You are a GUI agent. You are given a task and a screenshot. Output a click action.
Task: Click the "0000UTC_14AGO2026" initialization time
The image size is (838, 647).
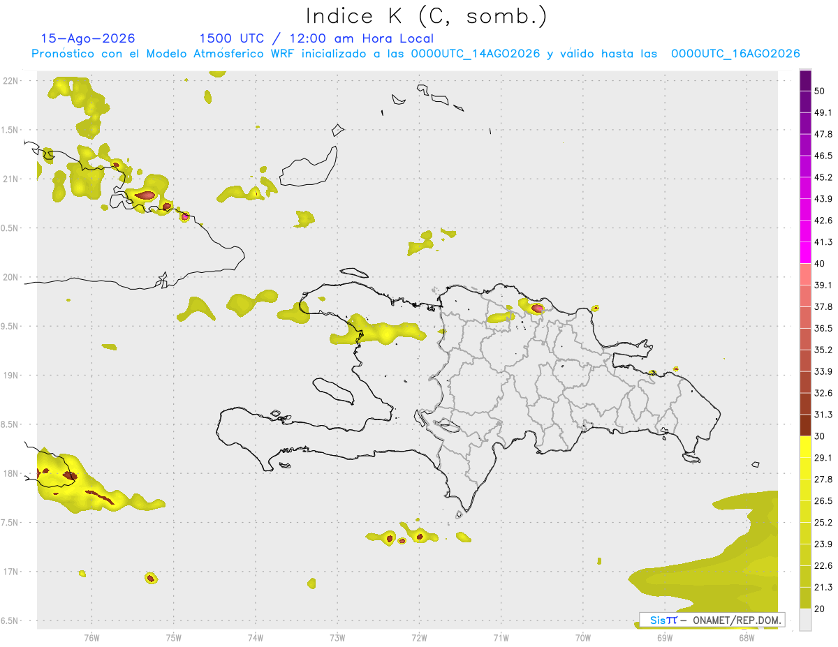pos(476,54)
